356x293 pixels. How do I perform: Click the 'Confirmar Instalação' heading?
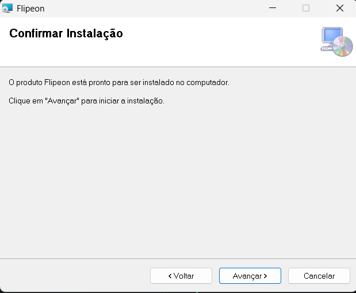click(x=66, y=33)
